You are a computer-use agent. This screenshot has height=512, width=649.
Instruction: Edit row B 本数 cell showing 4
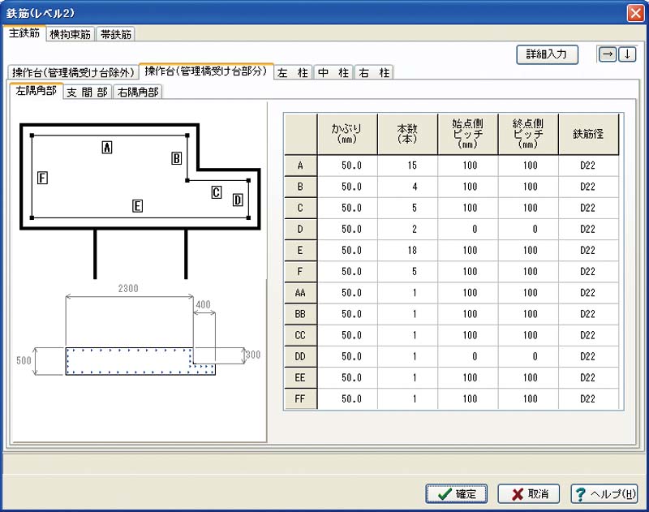tap(408, 187)
